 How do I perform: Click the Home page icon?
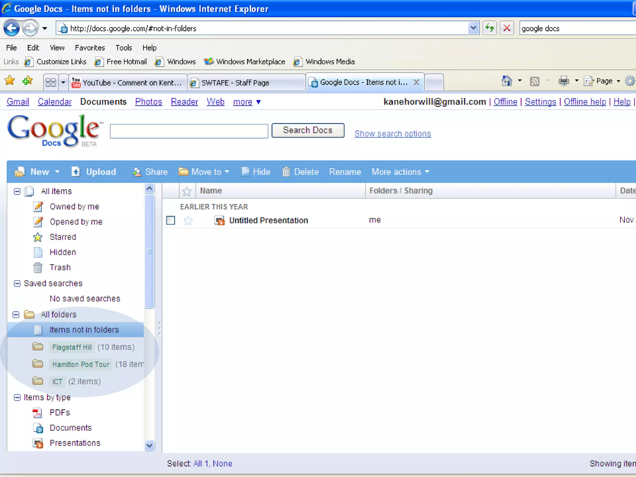point(507,81)
